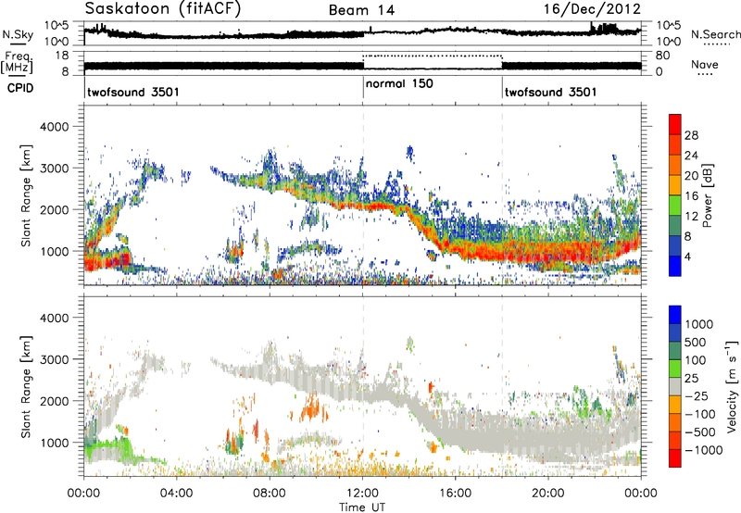Click the '28' tick on the Power scale
Screen dimensions: 741x513
coord(691,135)
